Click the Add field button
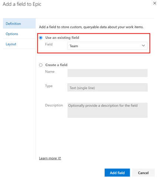 tap(117, 173)
